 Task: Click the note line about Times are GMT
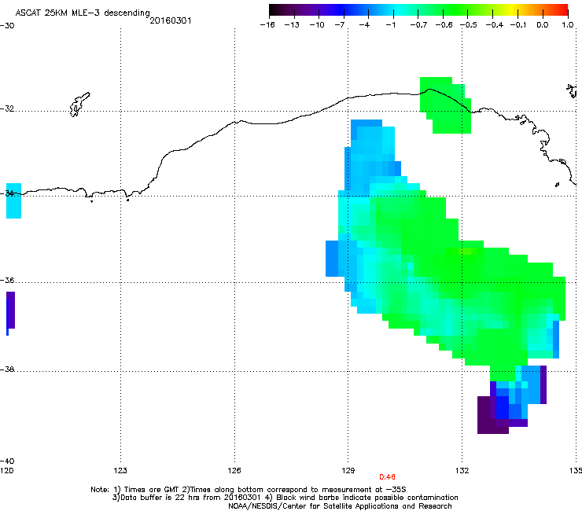[x=249, y=490]
